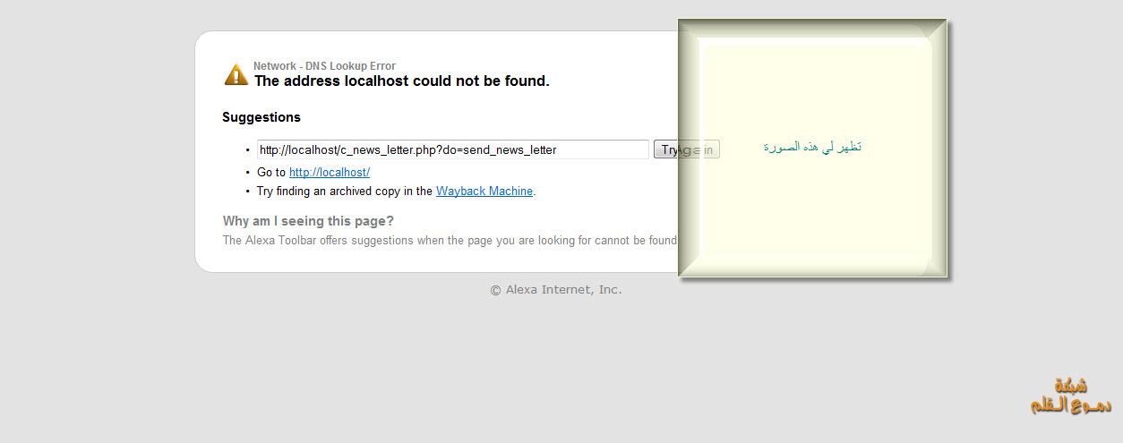The image size is (1123, 443).
Task: Click the bullet beside the URL field
Action: [248, 150]
